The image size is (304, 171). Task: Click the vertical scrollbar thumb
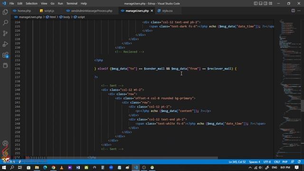point(302,105)
